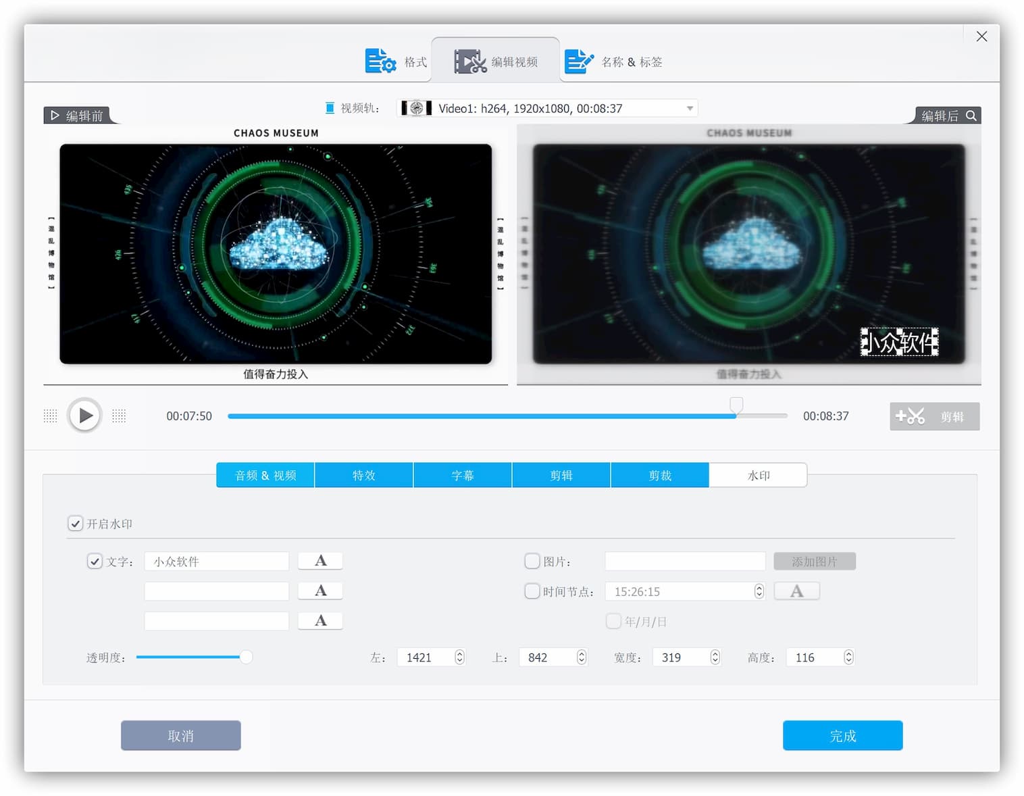Image resolution: width=1024 pixels, height=796 pixels.
Task: Click the 取消 button
Action: pos(181,735)
